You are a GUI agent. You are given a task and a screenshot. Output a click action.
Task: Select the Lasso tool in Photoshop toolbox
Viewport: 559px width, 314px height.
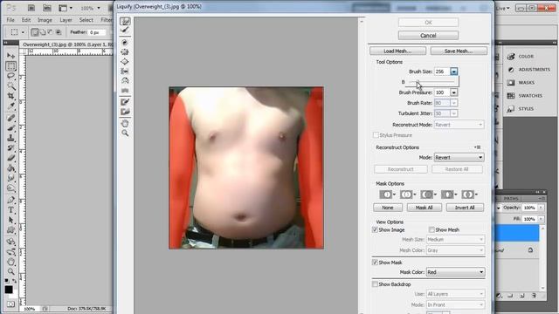pos(10,76)
